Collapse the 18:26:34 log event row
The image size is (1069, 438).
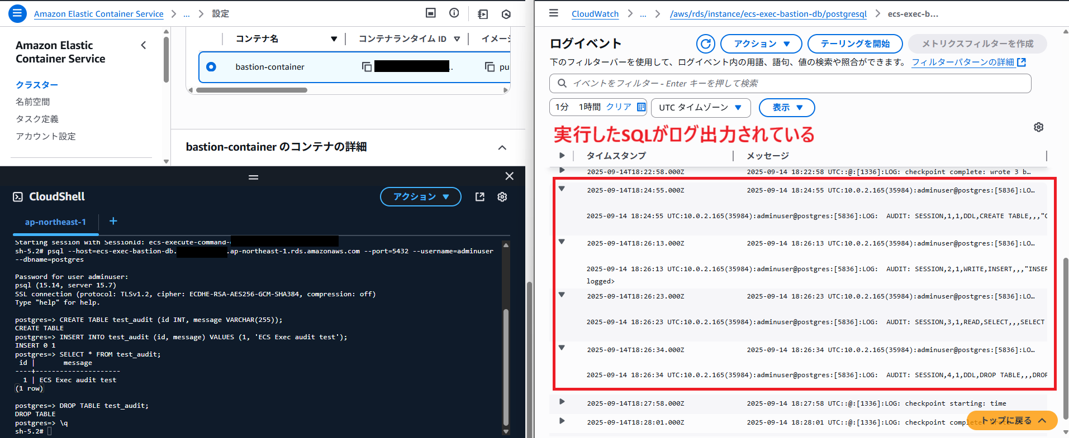tap(562, 348)
